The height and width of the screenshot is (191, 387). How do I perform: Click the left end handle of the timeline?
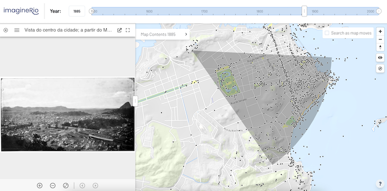pyautogui.click(x=91, y=11)
